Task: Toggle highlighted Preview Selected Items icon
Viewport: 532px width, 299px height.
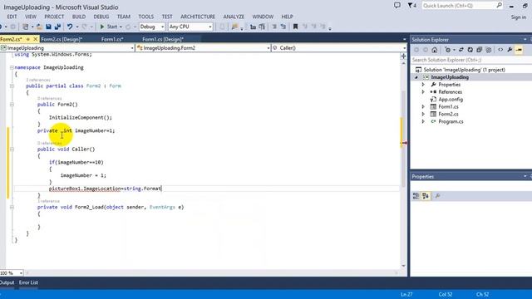Action: tap(519, 50)
